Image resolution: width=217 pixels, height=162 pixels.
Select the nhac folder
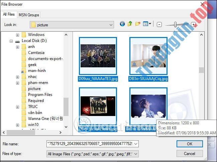point(32,77)
